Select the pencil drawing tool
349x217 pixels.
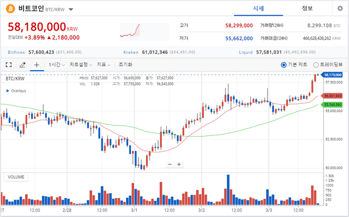click(22, 65)
